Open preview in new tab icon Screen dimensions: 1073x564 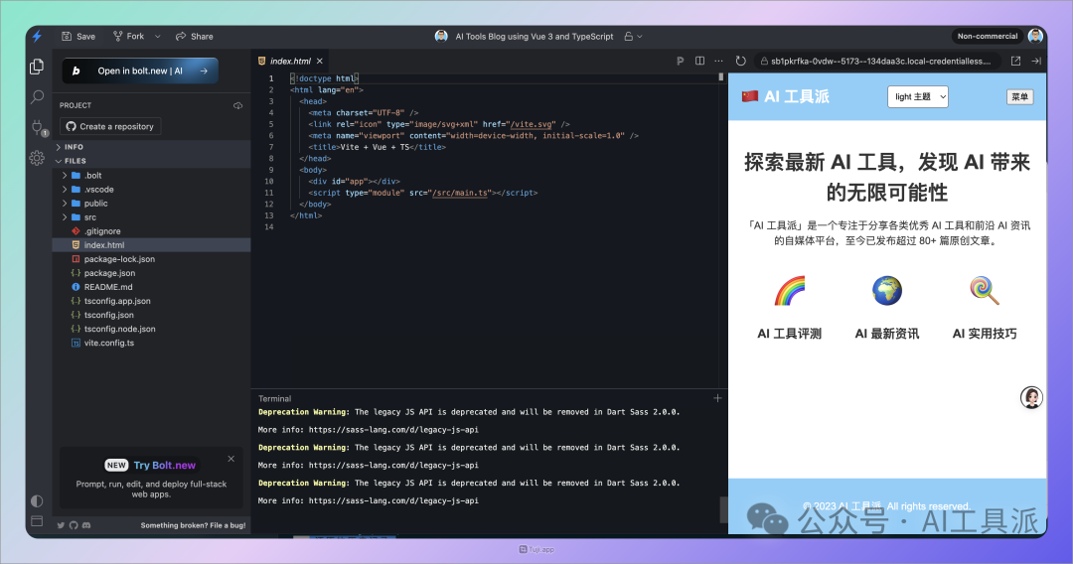click(x=1016, y=61)
